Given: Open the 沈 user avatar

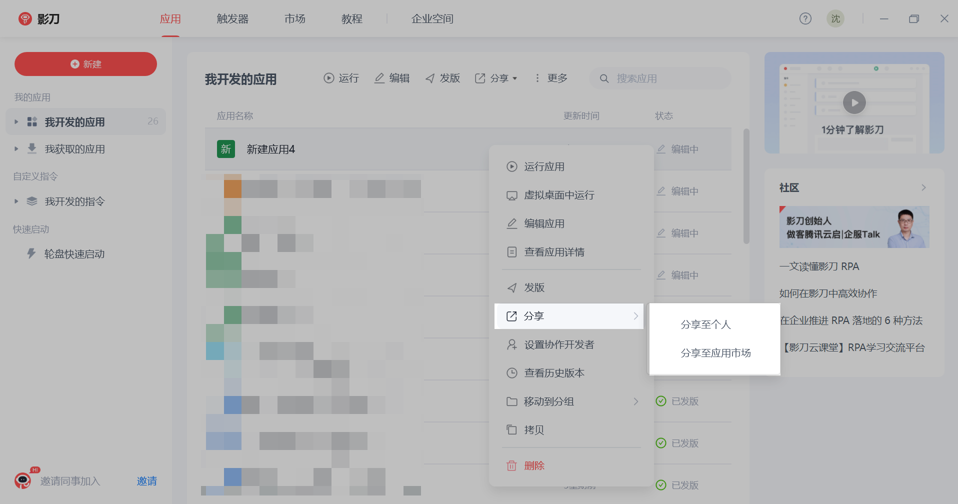Looking at the screenshot, I should tap(835, 18).
